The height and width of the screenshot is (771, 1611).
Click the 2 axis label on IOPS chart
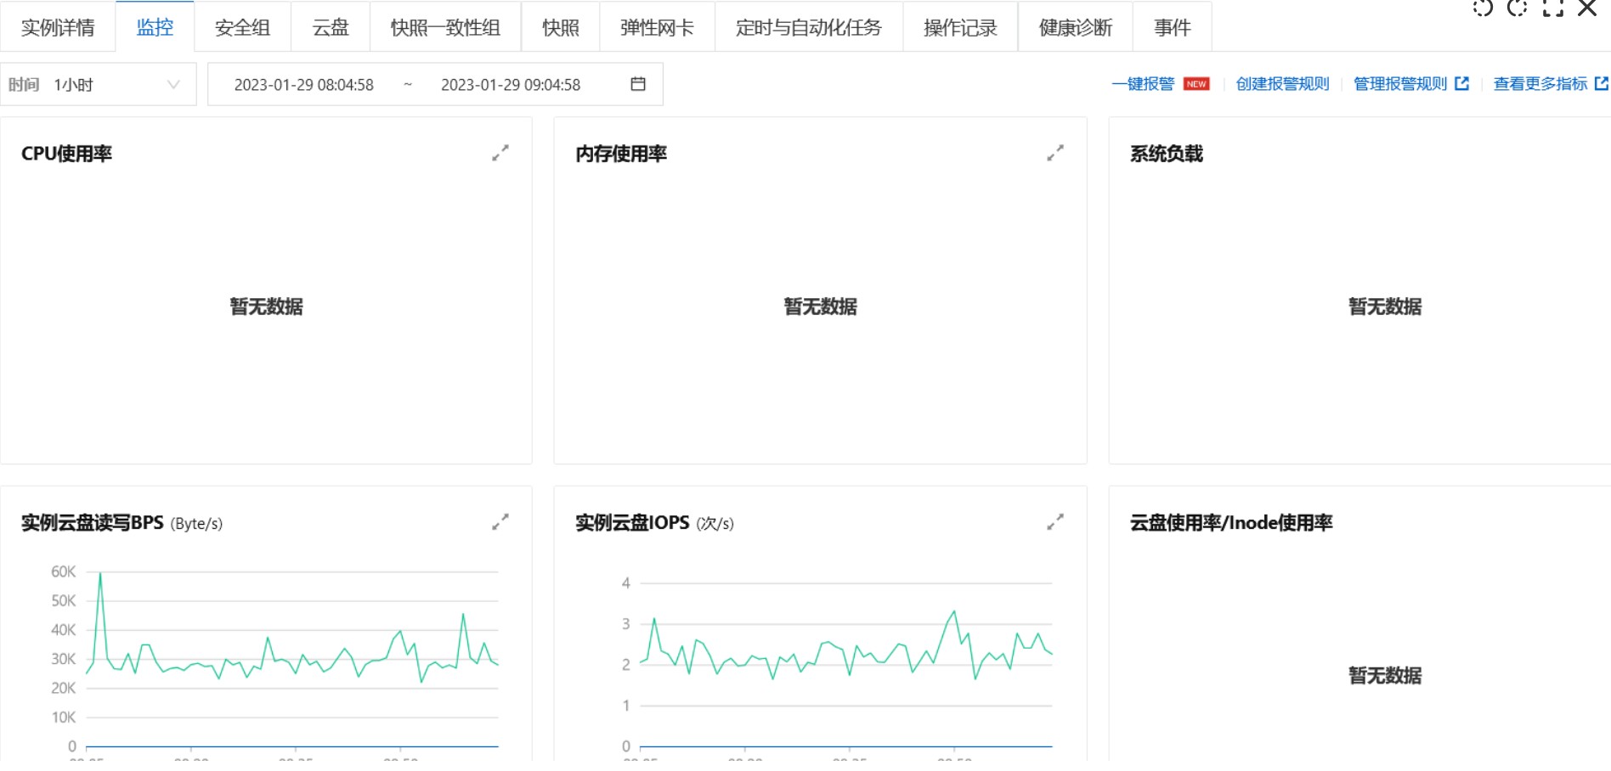pyautogui.click(x=626, y=665)
